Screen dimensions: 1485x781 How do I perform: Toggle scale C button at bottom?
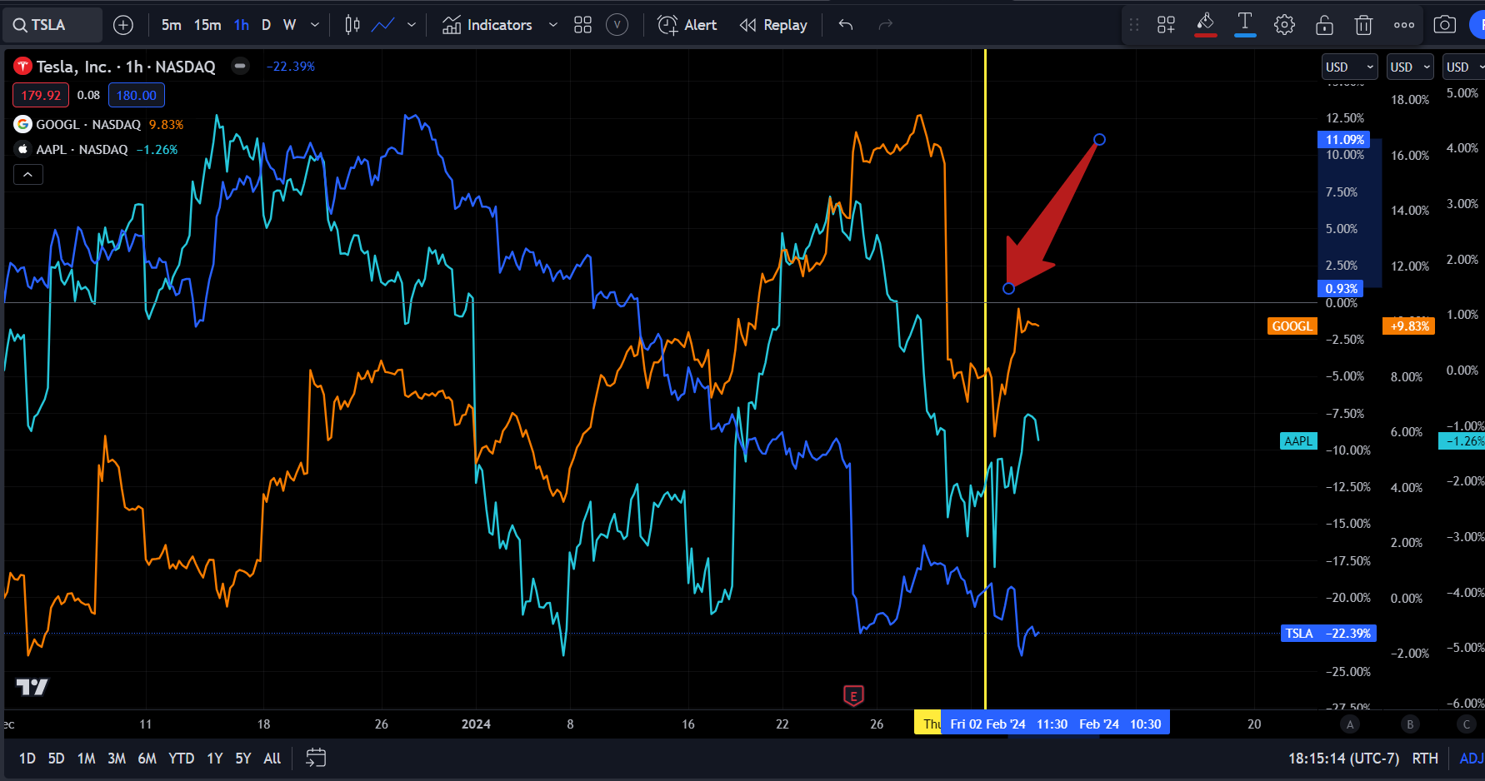(1467, 724)
